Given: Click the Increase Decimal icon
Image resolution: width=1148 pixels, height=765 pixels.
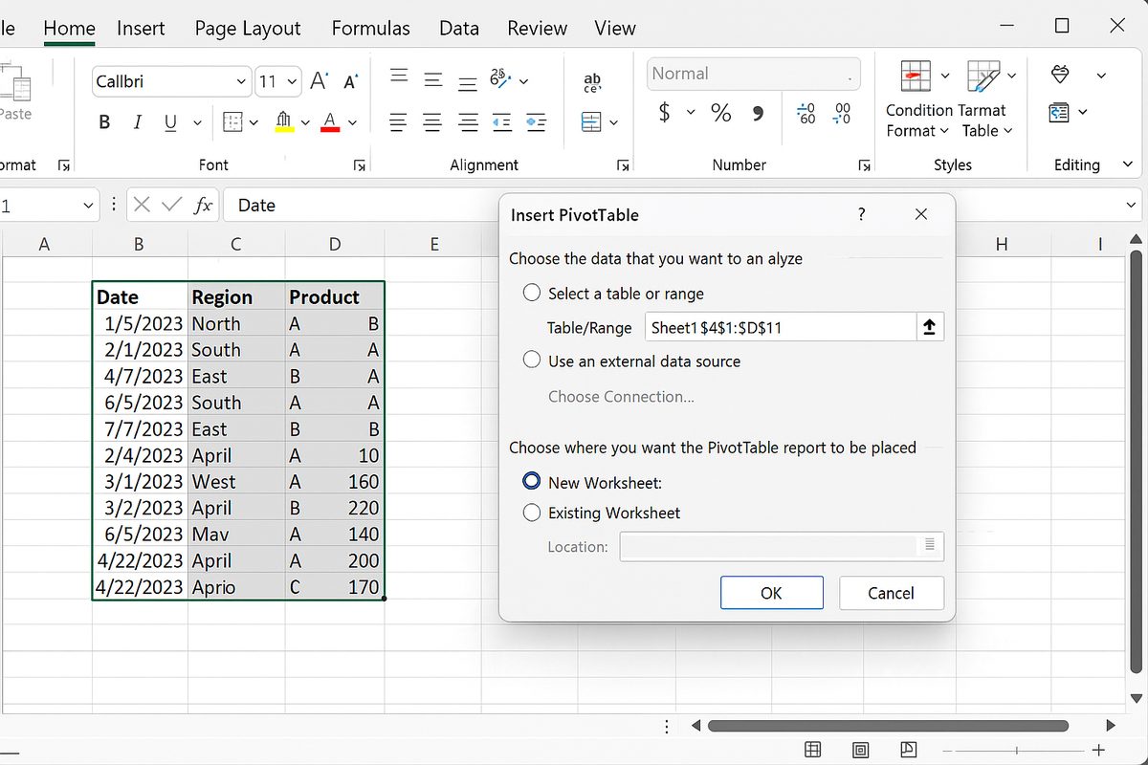Looking at the screenshot, I should 806,114.
